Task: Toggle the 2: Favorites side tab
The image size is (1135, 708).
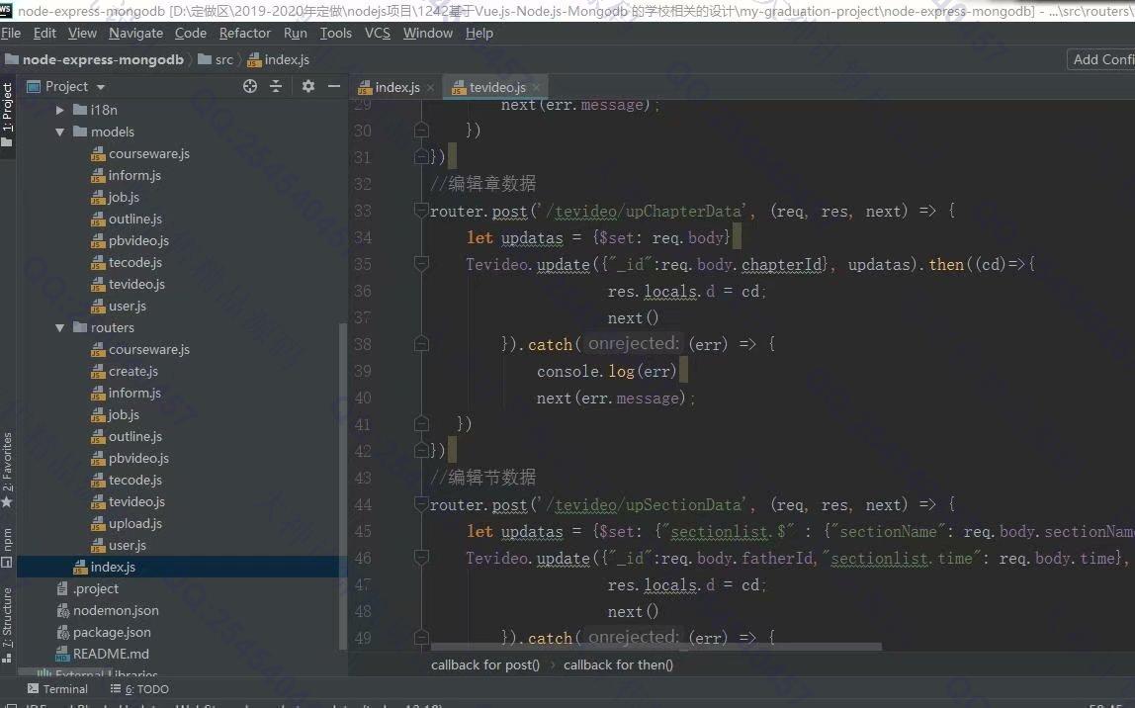Action: tap(7, 469)
